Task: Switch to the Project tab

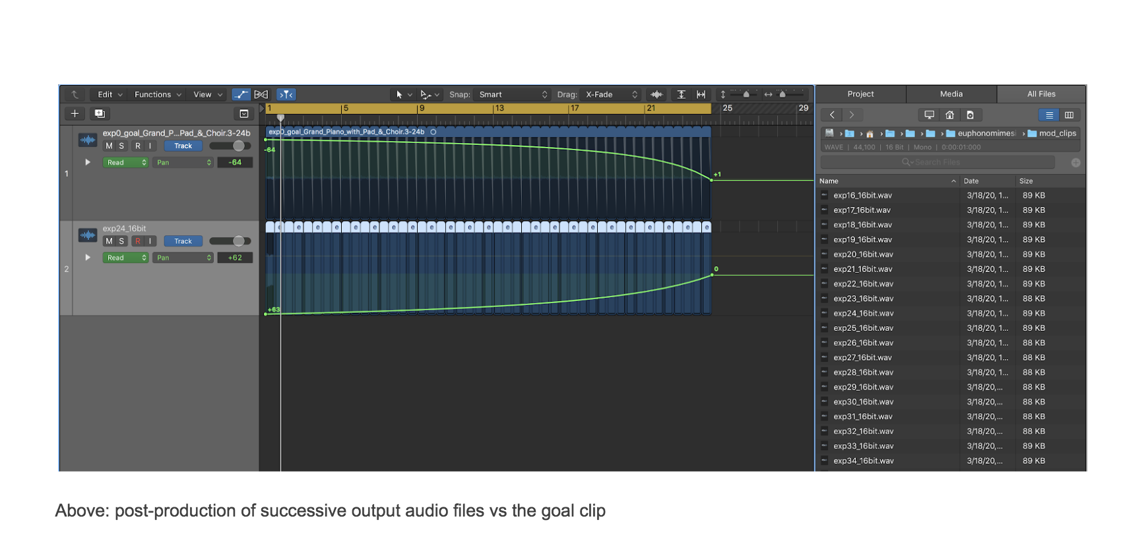Action: click(860, 94)
